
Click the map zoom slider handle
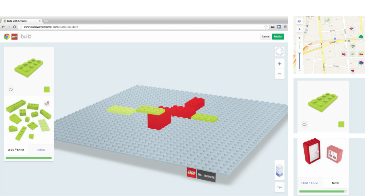click(299, 51)
